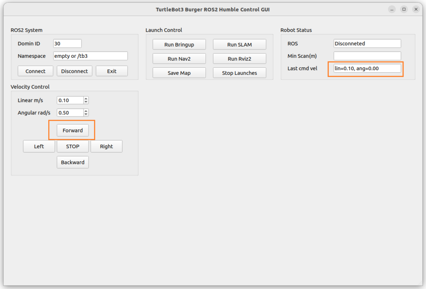Image resolution: width=426 pixels, height=289 pixels.
Task: Launch Run Bringup
Action: (x=179, y=44)
